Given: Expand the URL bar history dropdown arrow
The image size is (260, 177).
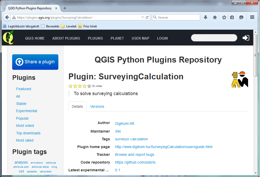Looking at the screenshot, I should tap(143, 17).
